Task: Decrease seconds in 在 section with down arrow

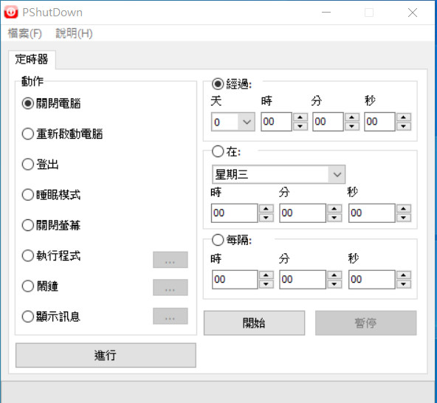Action: point(404,218)
